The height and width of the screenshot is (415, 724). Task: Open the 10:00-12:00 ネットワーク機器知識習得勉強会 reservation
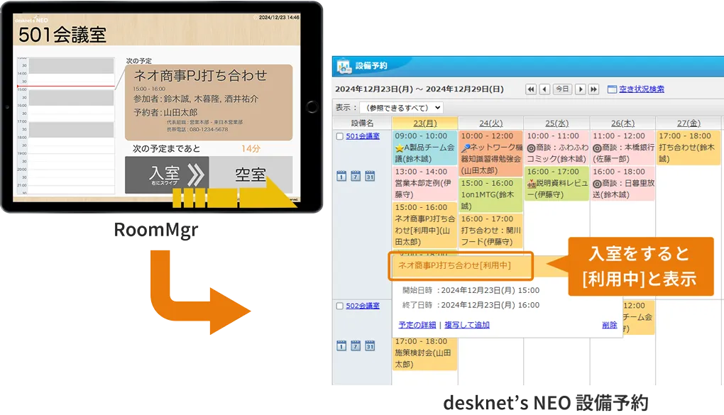pos(490,153)
